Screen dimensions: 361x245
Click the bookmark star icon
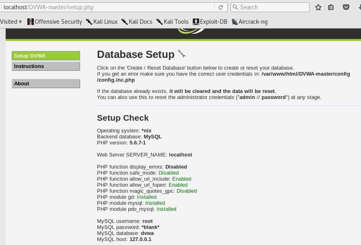pos(318,7)
